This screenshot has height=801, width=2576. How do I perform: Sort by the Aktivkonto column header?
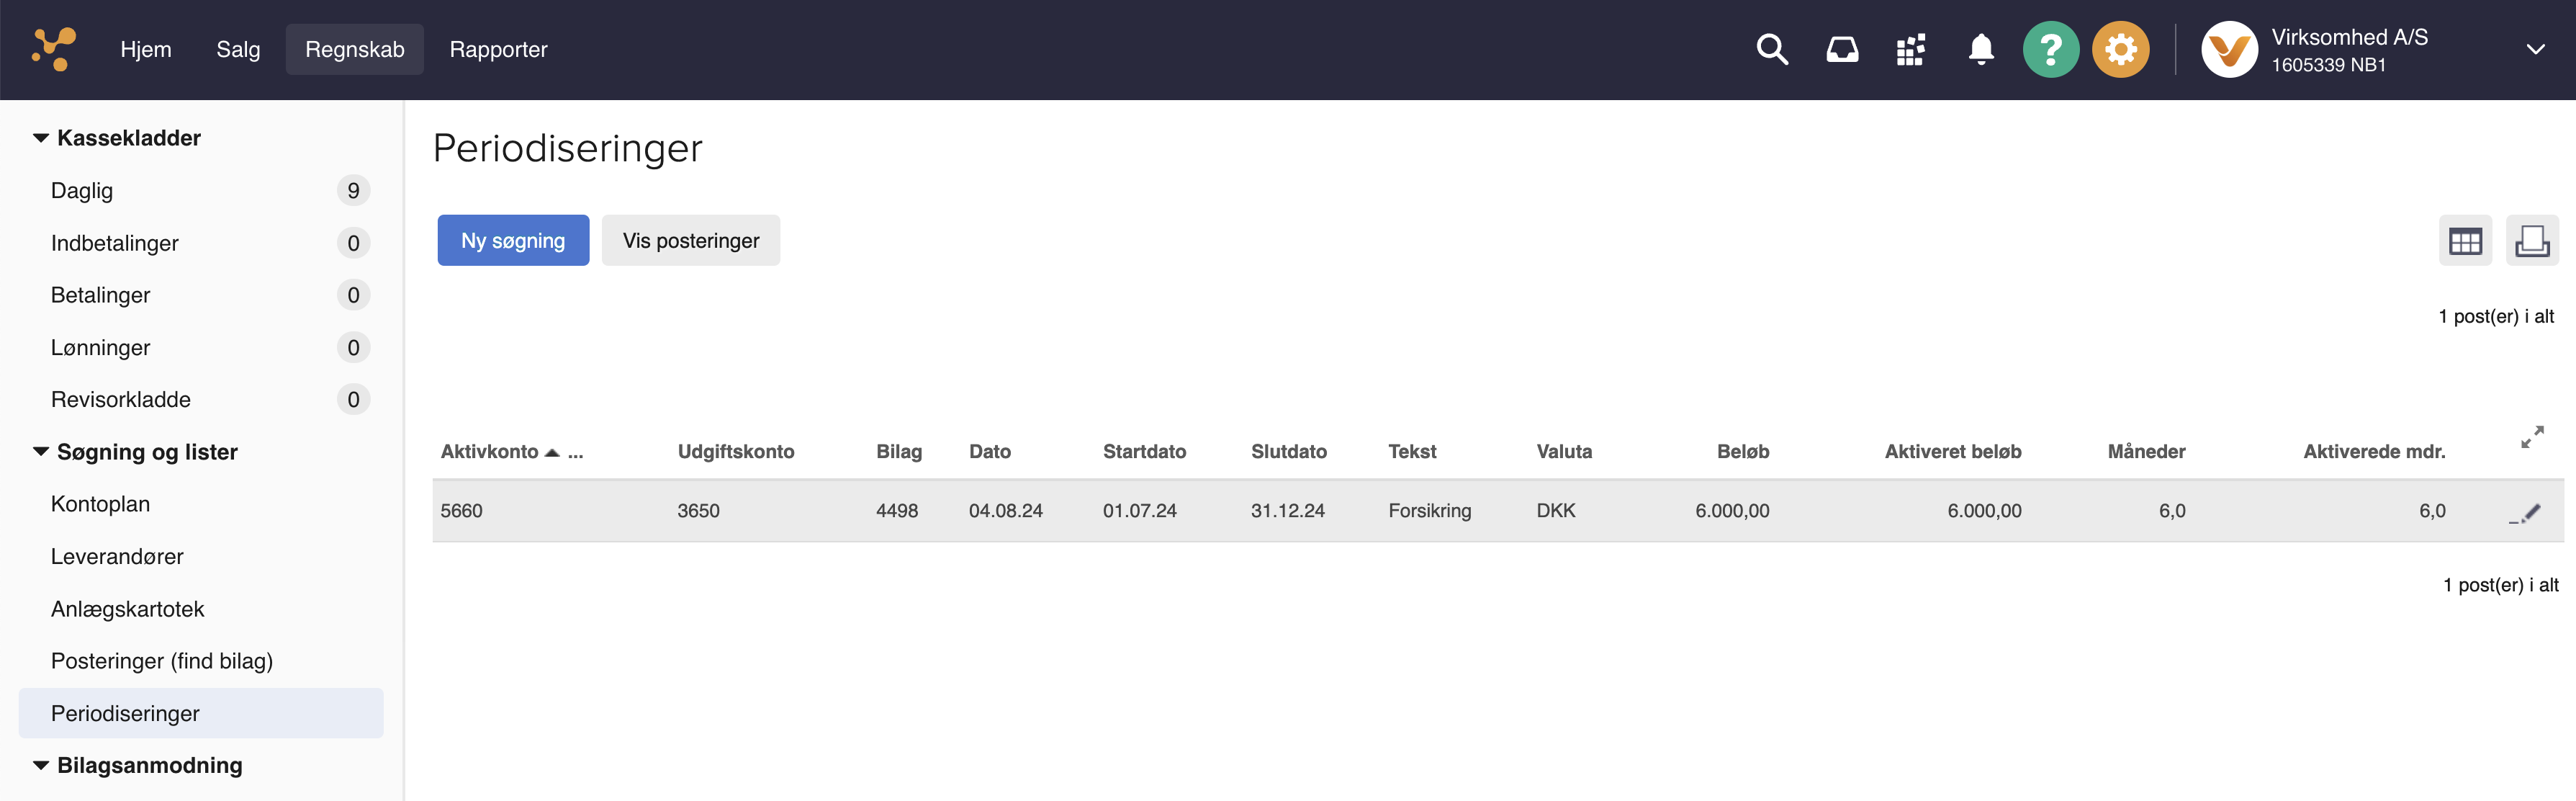(490, 452)
